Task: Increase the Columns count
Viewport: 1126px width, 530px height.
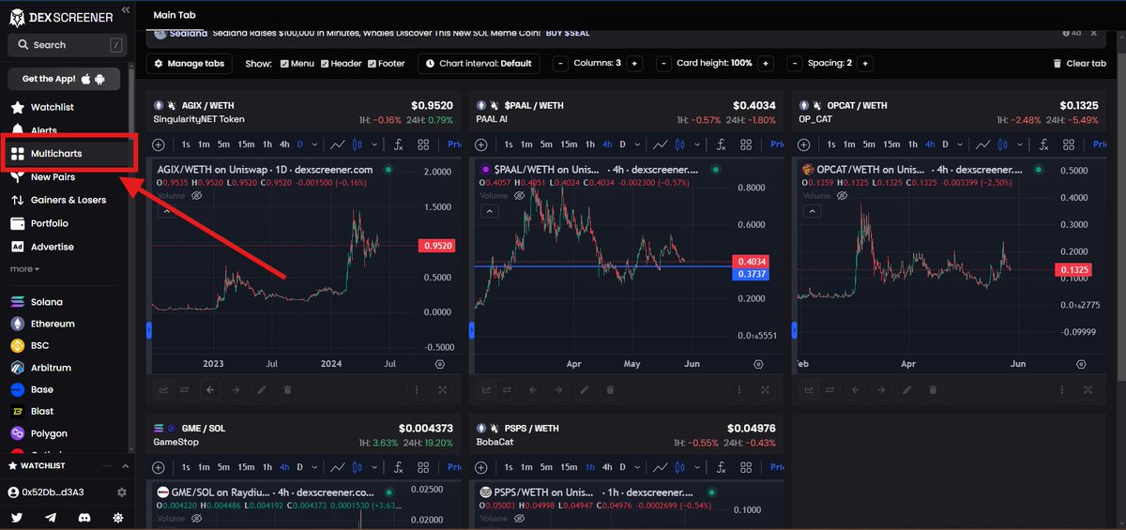Action: (634, 64)
